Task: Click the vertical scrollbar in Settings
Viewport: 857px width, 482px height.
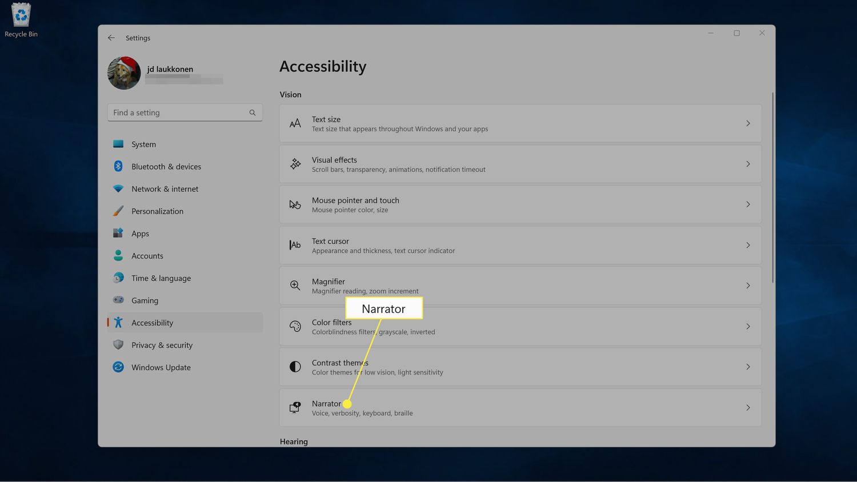Action: tap(772, 187)
